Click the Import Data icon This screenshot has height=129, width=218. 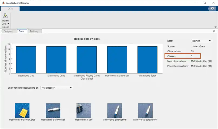click(5, 16)
